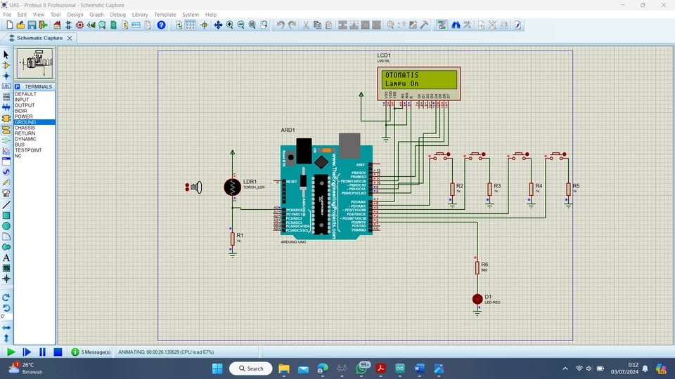This screenshot has width=675, height=379.
Task: Stop the simulation with the square button
Action: pos(58,352)
